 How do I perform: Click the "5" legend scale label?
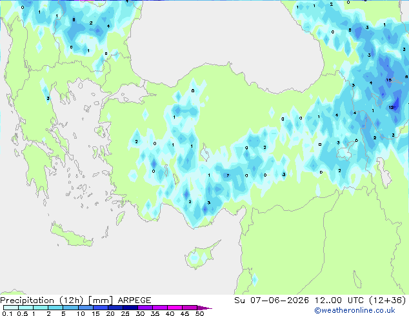[x=63, y=313]
